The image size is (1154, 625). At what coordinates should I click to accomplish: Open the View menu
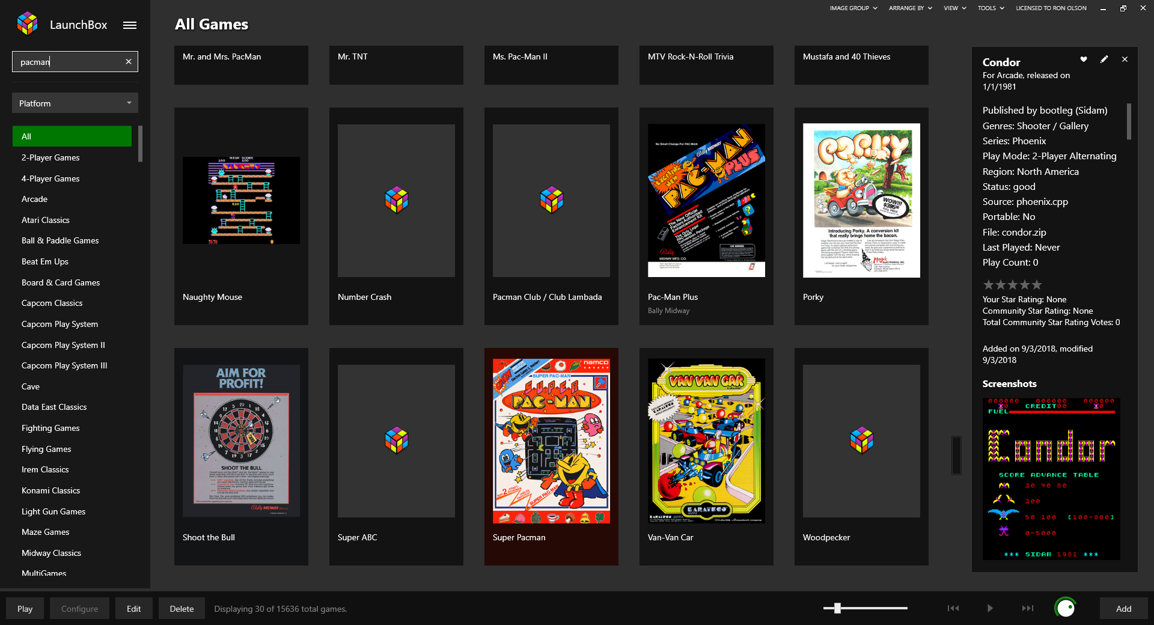point(954,8)
